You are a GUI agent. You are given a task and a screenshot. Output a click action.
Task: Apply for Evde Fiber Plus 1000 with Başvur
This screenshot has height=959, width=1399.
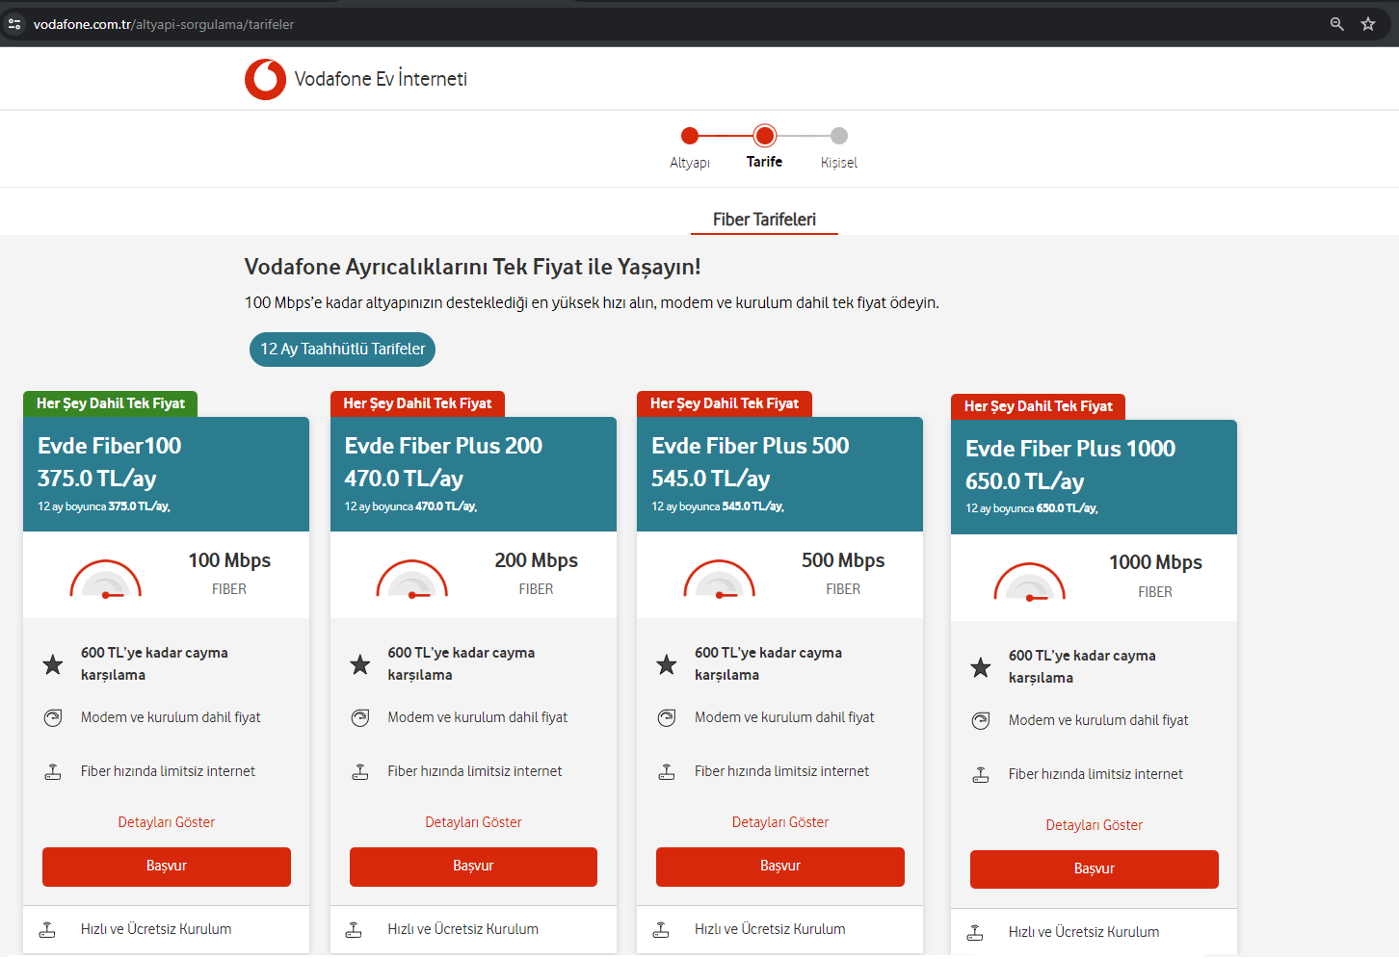[1095, 869]
